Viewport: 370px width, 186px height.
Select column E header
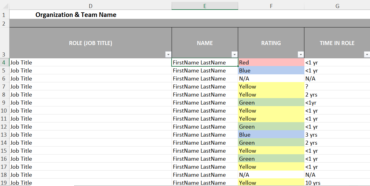205,6
